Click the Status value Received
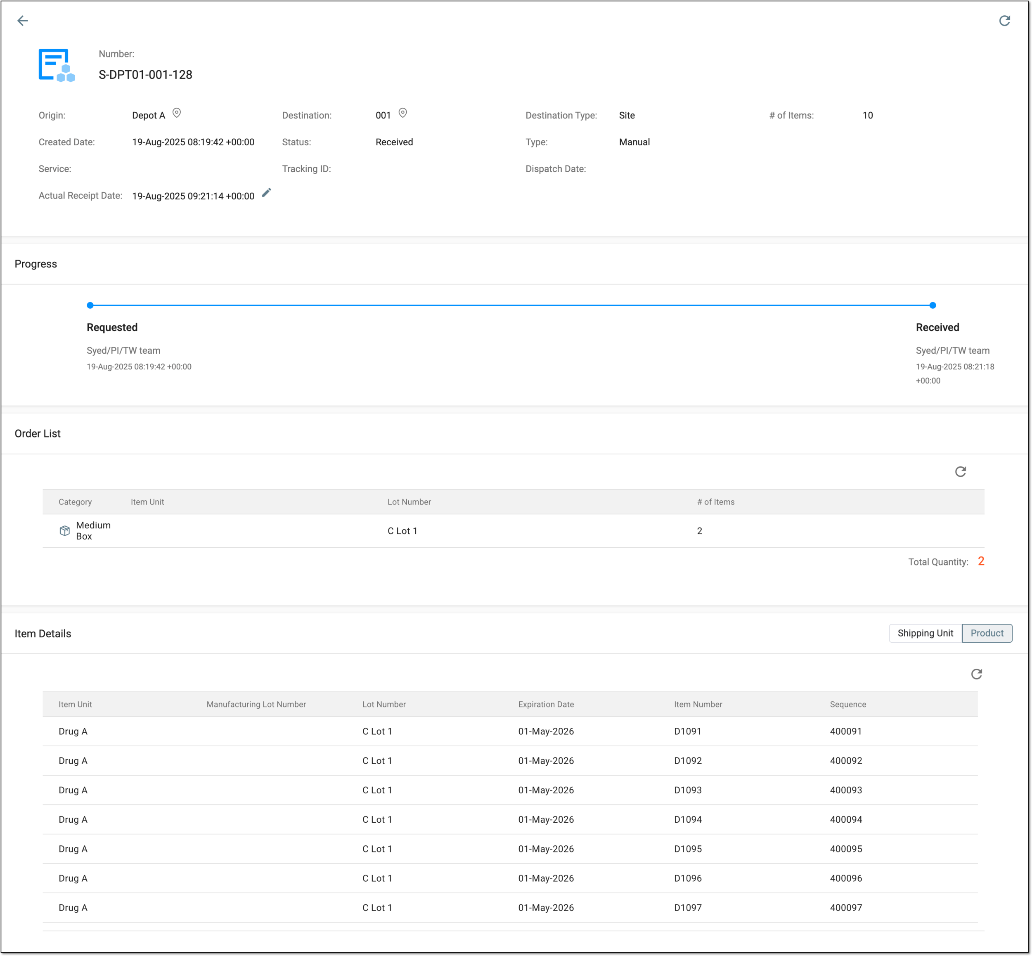This screenshot has height=956, width=1032. point(394,142)
